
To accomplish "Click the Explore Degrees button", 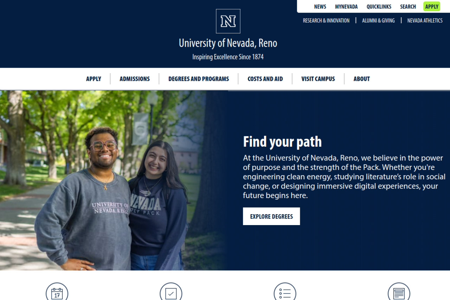I will pos(271,216).
